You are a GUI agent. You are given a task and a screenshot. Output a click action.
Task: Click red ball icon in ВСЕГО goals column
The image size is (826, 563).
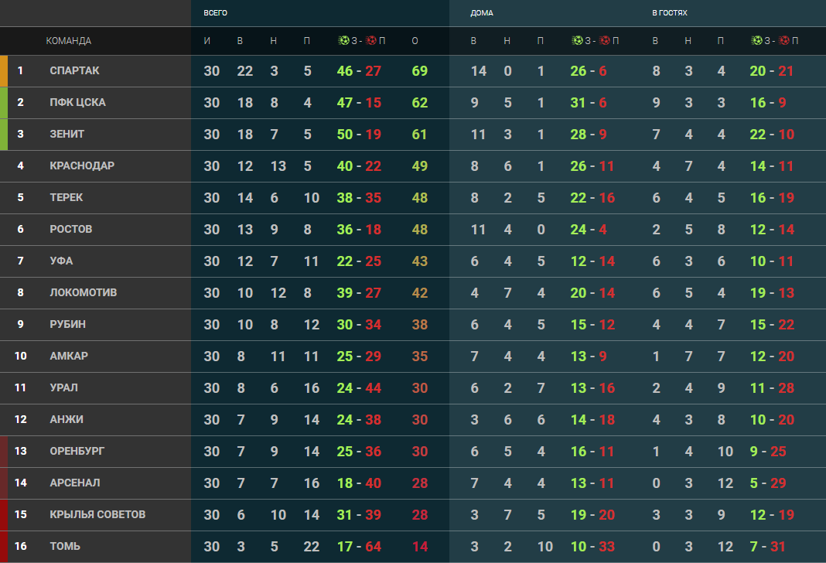pos(371,41)
